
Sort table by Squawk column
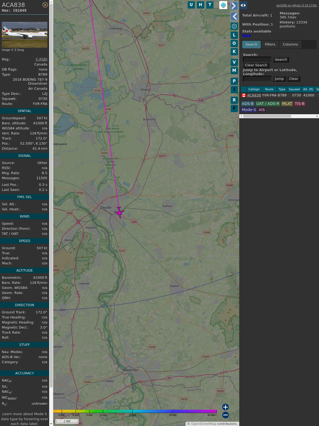coord(294,89)
